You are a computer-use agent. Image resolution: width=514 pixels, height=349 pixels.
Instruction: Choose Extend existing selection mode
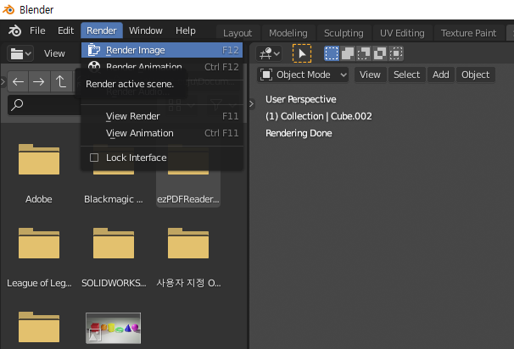tap(348, 53)
